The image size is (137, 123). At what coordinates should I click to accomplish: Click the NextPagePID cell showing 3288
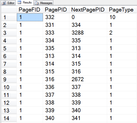[x=88, y=33]
